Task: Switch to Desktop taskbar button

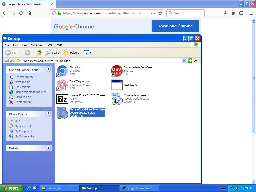Action: (99, 188)
